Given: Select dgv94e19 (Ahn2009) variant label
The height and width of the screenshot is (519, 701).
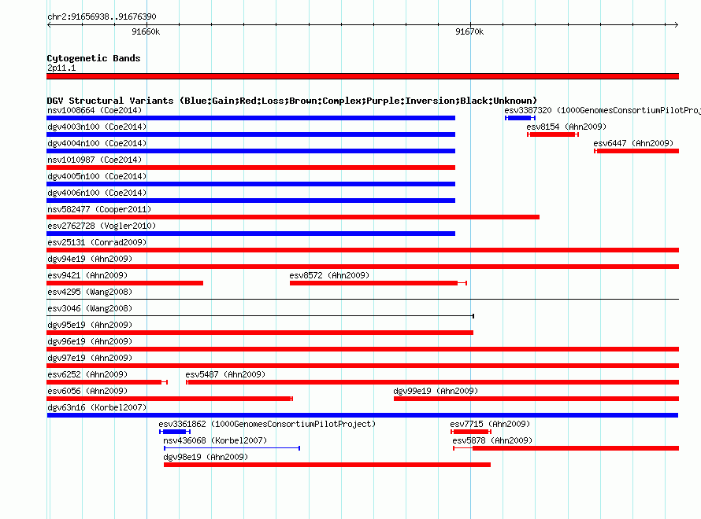Looking at the screenshot, I should pos(90,259).
